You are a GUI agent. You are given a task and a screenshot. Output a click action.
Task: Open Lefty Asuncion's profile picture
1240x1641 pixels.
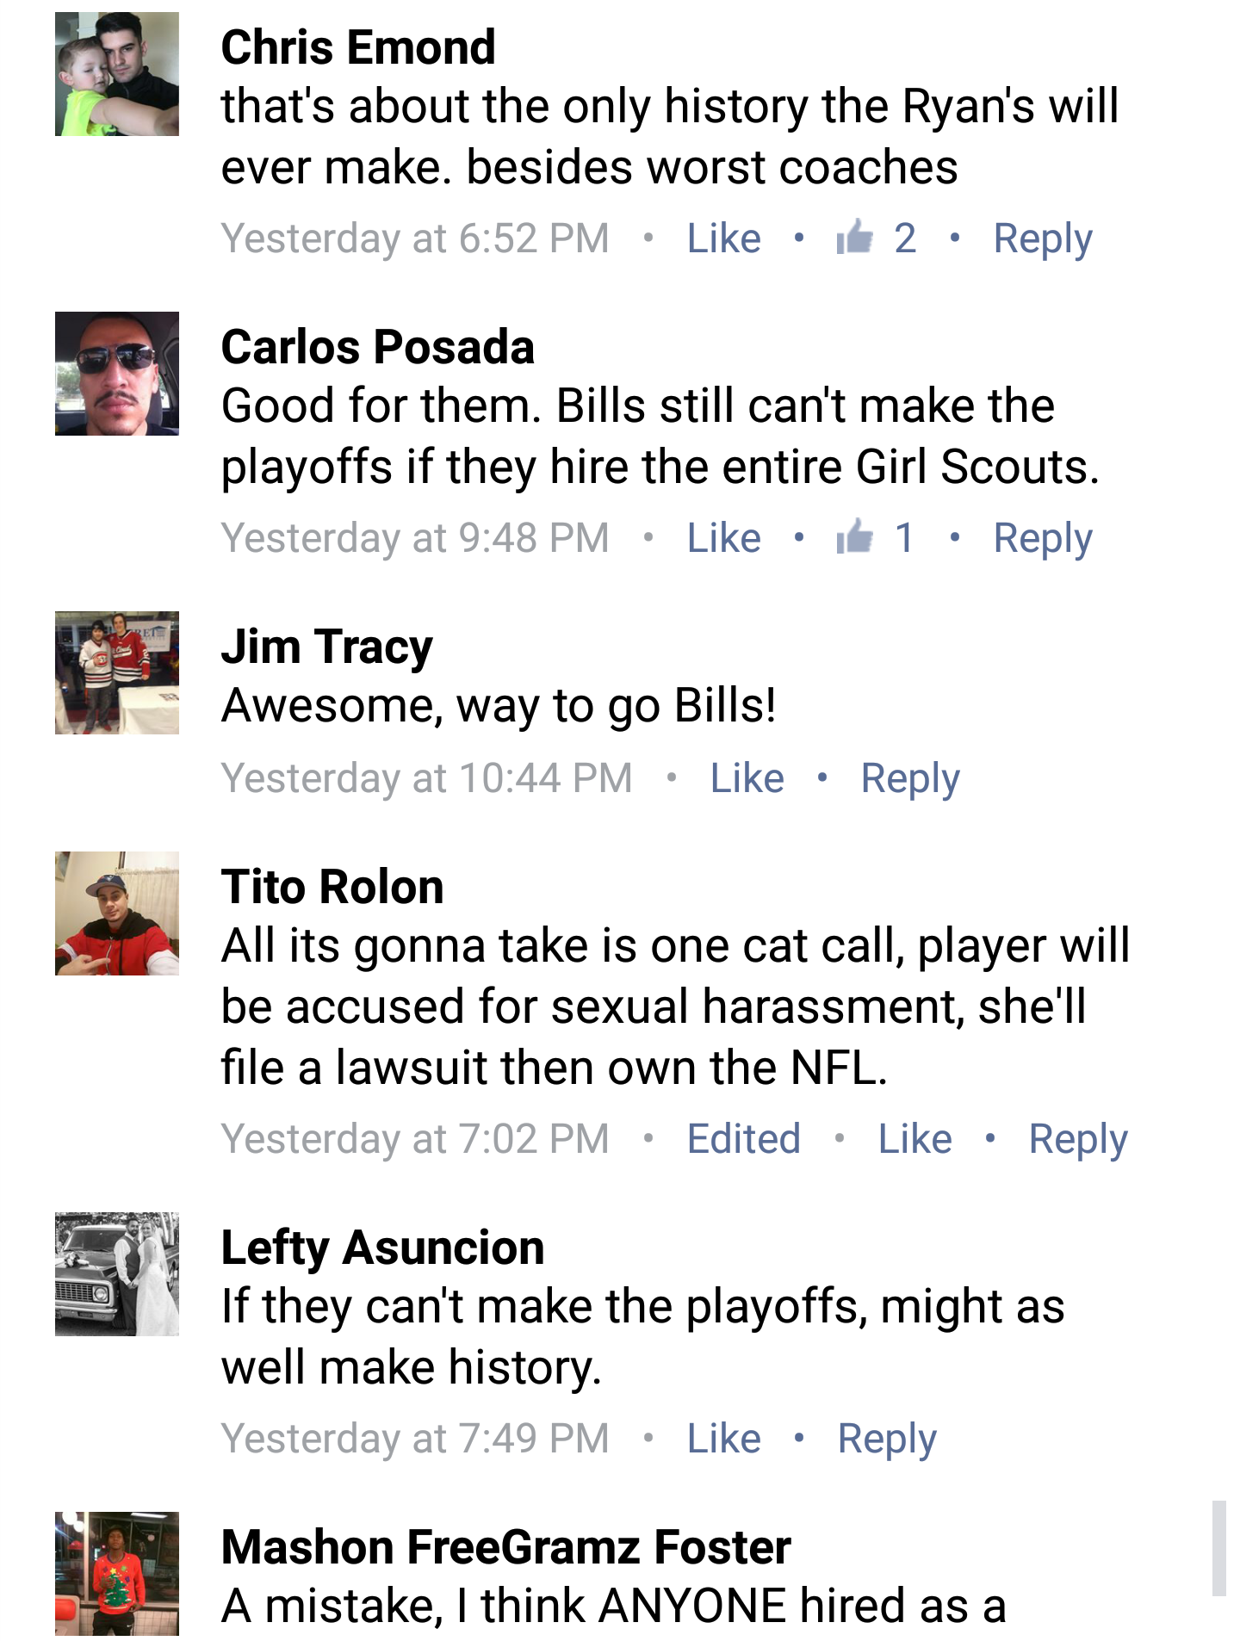(117, 1274)
